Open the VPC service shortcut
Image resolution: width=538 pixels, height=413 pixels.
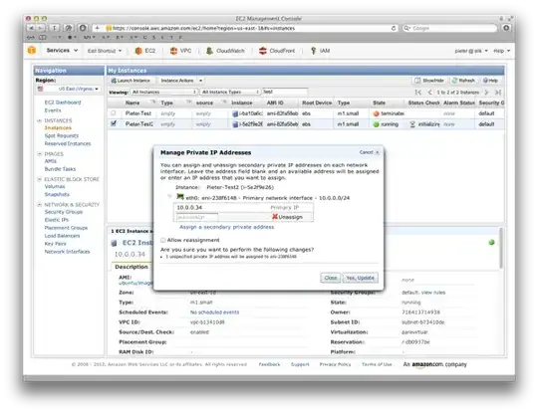point(180,51)
